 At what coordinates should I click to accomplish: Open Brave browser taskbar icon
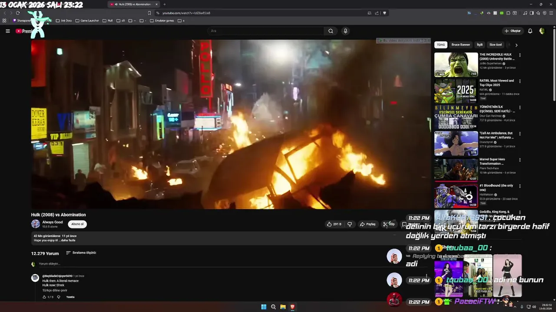292,307
